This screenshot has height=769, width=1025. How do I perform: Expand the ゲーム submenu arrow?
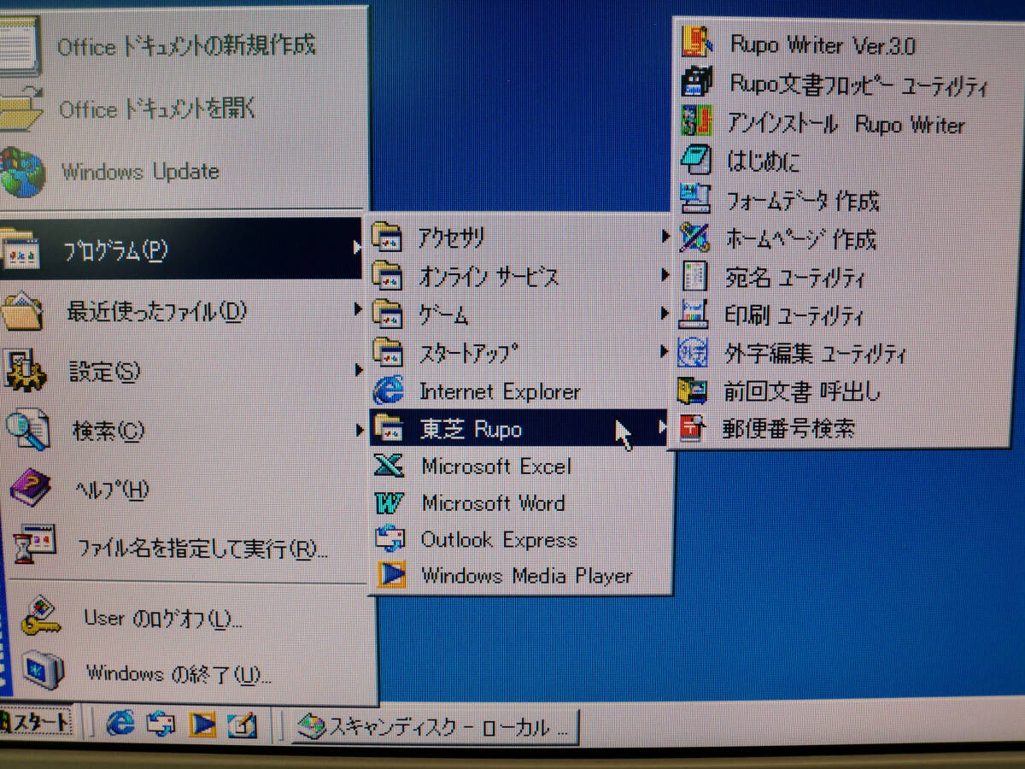(664, 313)
